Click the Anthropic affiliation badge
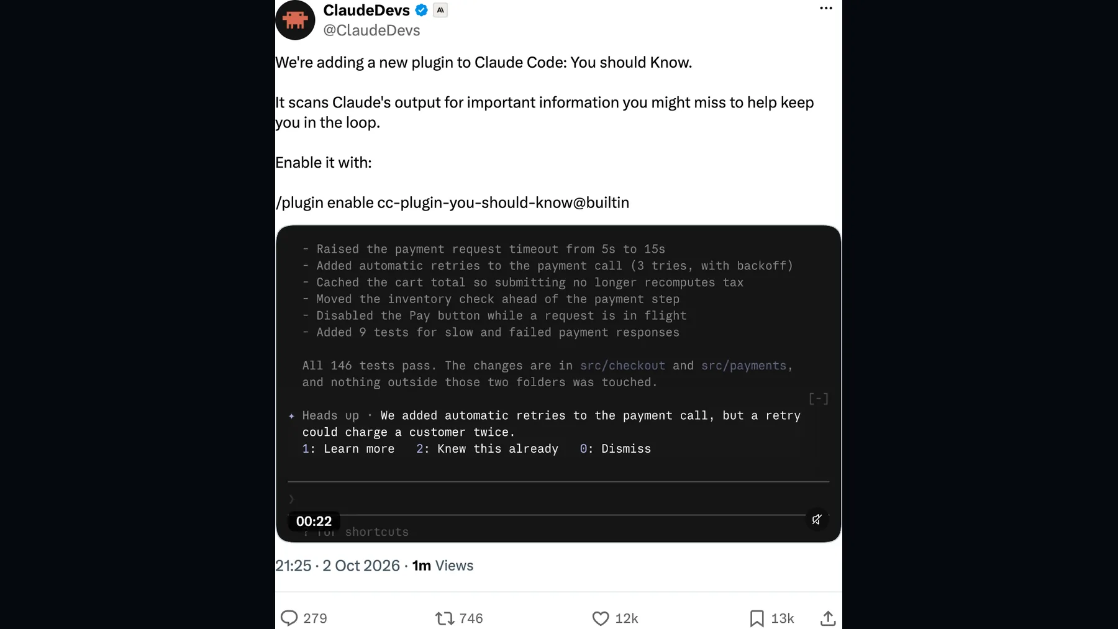Image resolution: width=1118 pixels, height=629 pixels. pos(440,10)
